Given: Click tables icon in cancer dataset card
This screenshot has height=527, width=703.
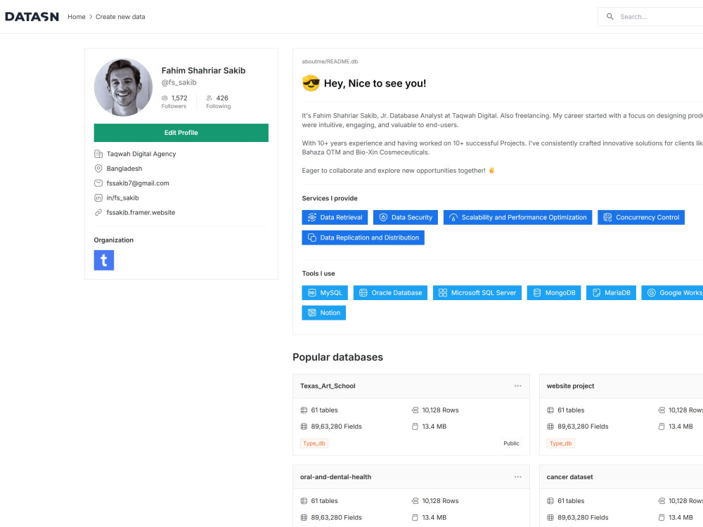Looking at the screenshot, I should [x=550, y=501].
